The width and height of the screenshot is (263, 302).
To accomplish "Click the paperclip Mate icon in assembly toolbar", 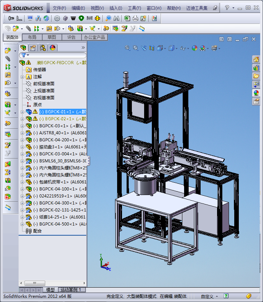I will click(x=28, y=28).
